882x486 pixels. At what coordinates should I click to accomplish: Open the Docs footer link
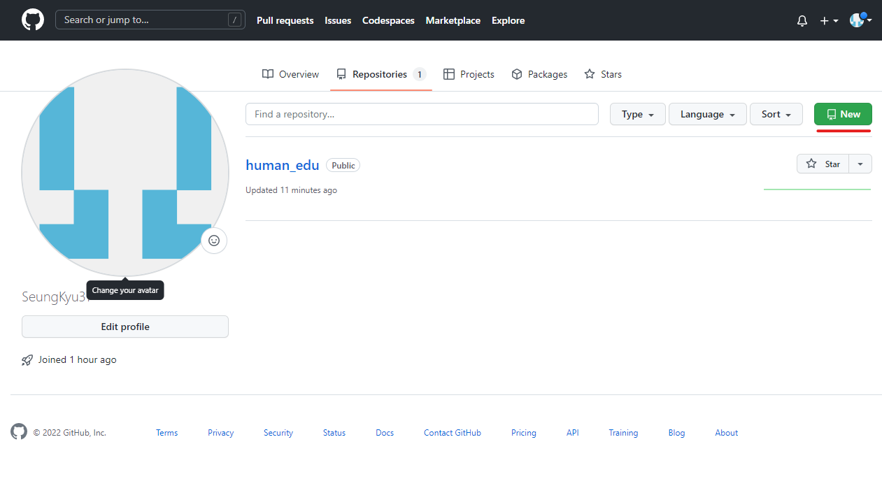[385, 433]
